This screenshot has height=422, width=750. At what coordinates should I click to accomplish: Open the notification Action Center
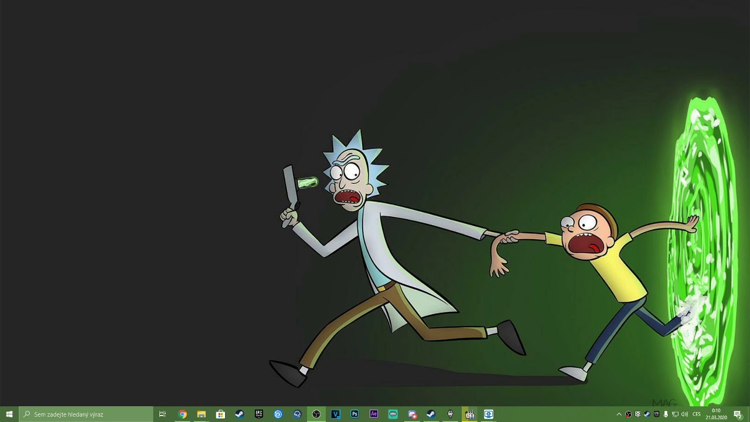pos(738,414)
